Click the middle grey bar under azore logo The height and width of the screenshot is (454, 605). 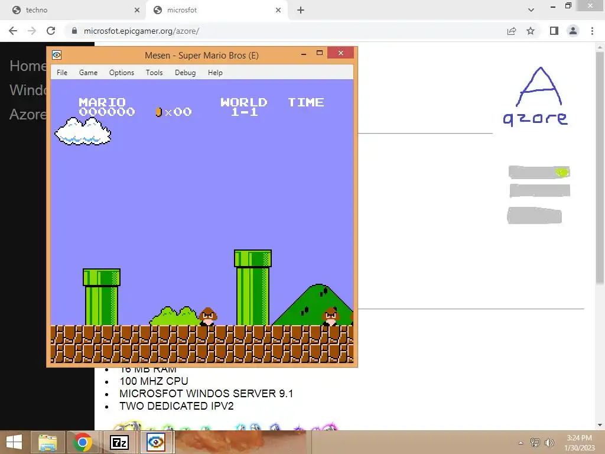tap(539, 190)
